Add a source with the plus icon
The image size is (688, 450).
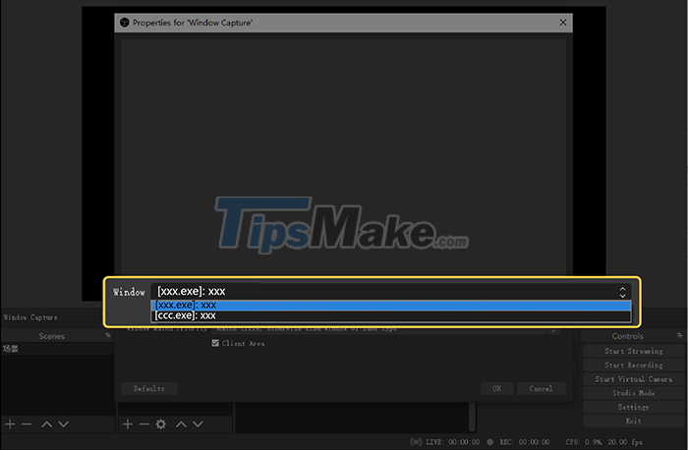pyautogui.click(x=128, y=424)
